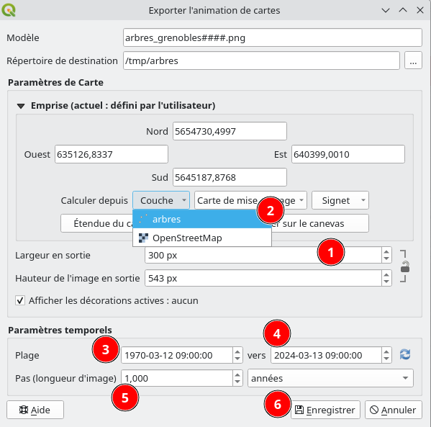Increase the output width value by one step
The height and width of the screenshot is (427, 431).
(386, 252)
